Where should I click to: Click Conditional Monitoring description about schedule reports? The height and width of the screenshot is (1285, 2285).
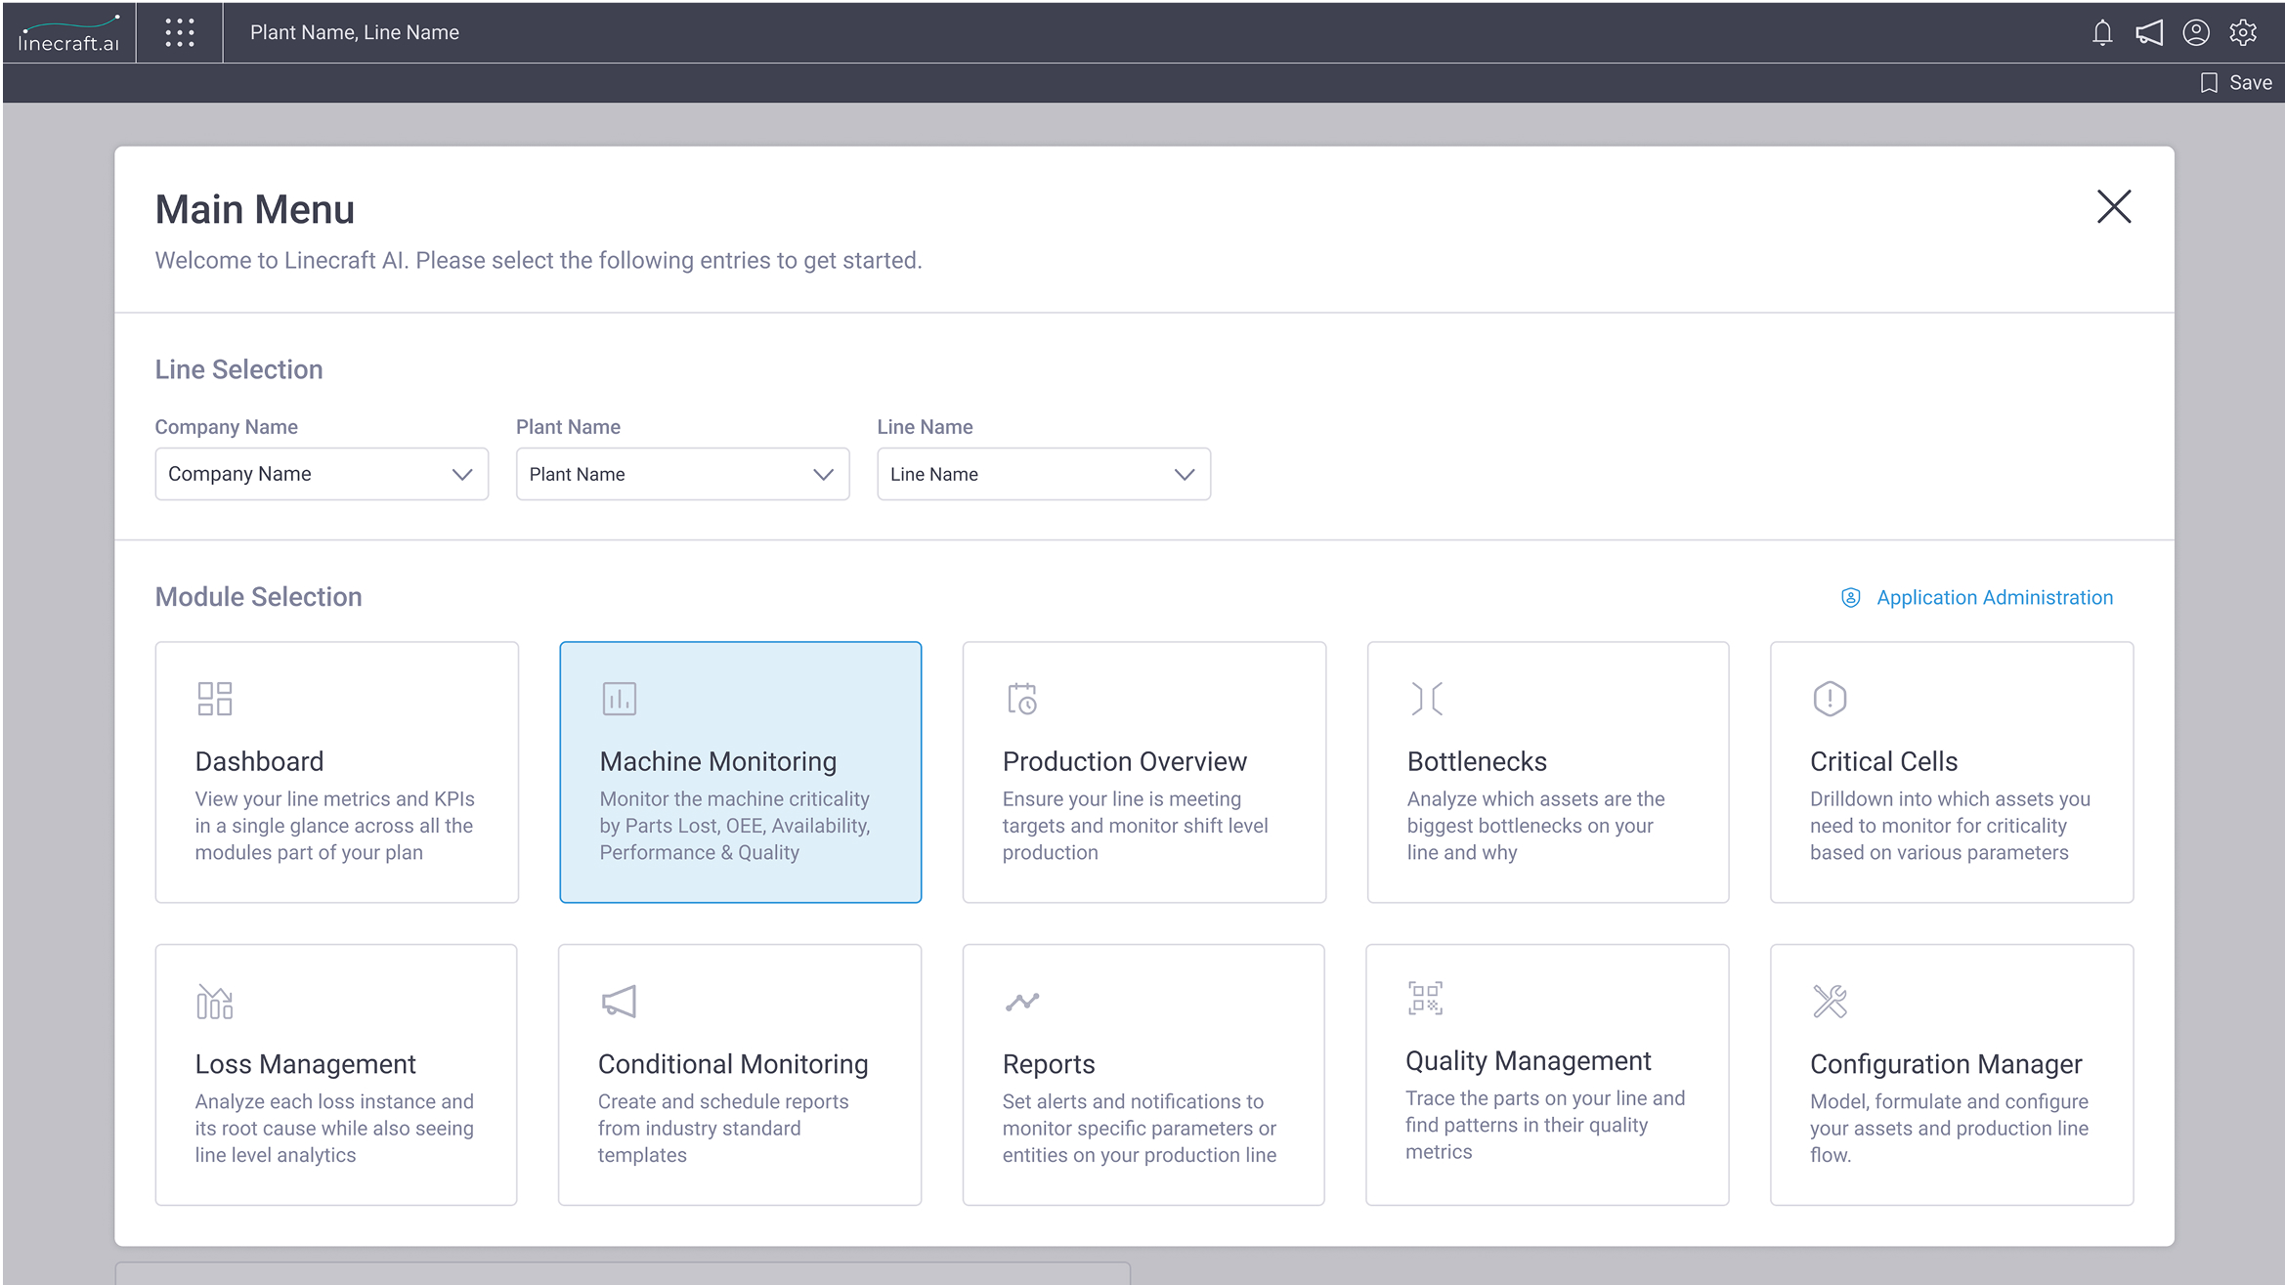tap(723, 1129)
